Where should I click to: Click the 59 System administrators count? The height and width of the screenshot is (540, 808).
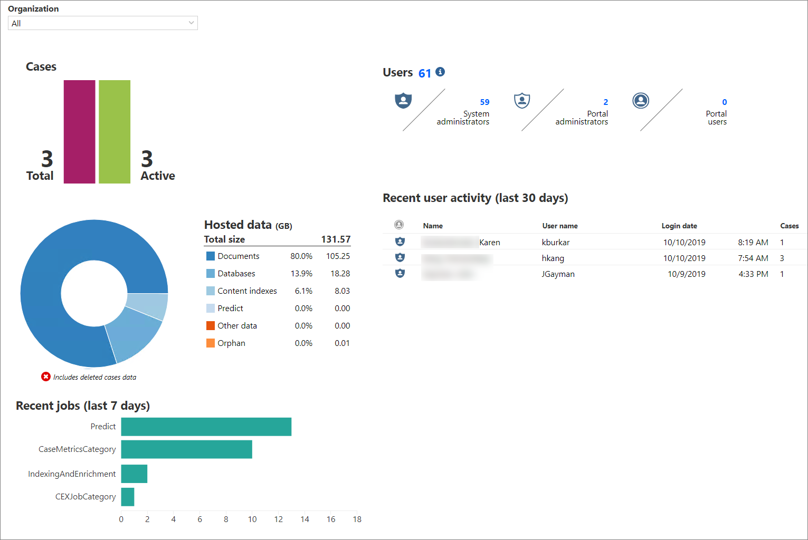pos(484,102)
